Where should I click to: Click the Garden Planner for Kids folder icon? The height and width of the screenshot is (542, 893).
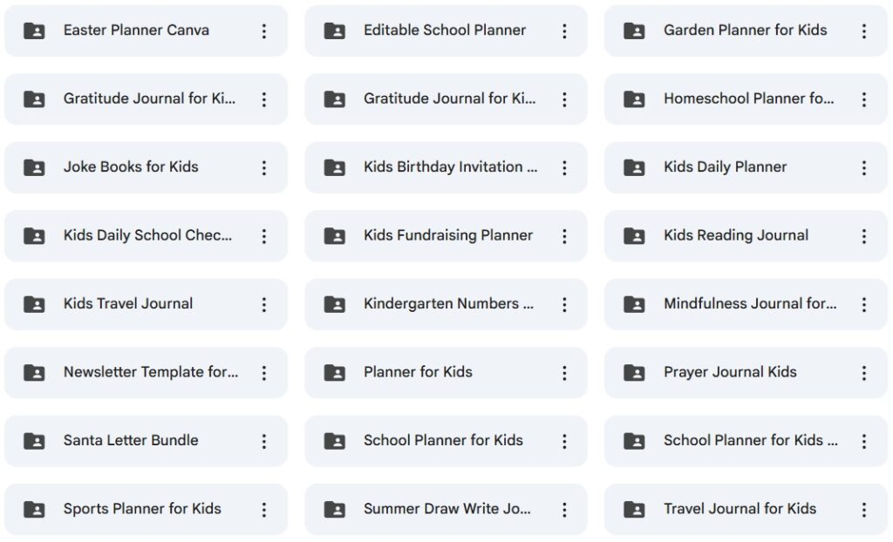[634, 31]
